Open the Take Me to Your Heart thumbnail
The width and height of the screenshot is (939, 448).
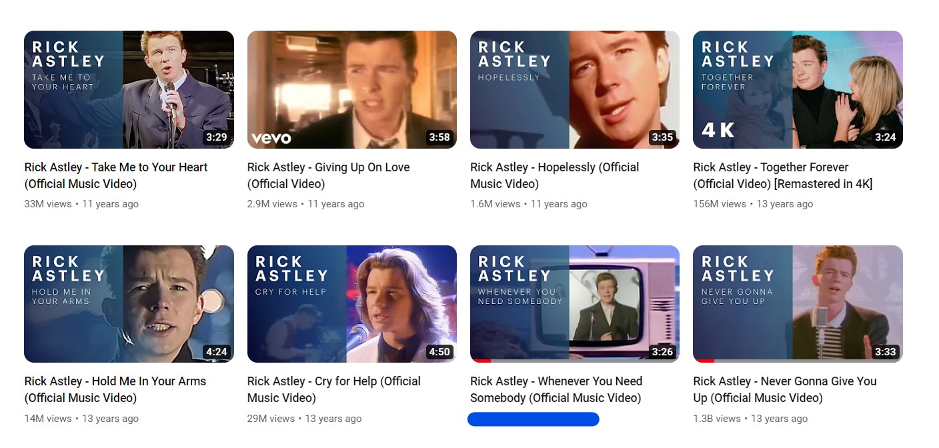tap(129, 89)
